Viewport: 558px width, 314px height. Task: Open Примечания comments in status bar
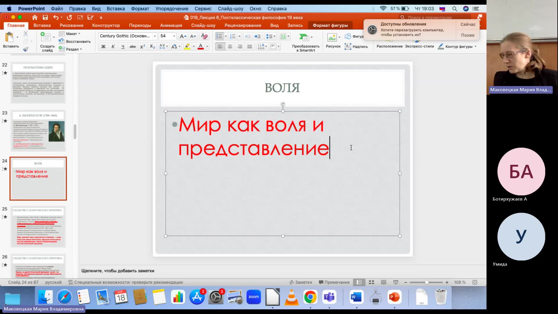click(334, 282)
